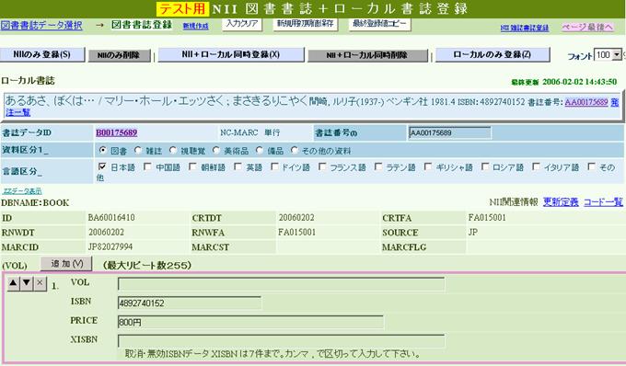This screenshot has width=626, height=366.
Task: Check the 中国語 language checkbox
Action: pyautogui.click(x=147, y=166)
